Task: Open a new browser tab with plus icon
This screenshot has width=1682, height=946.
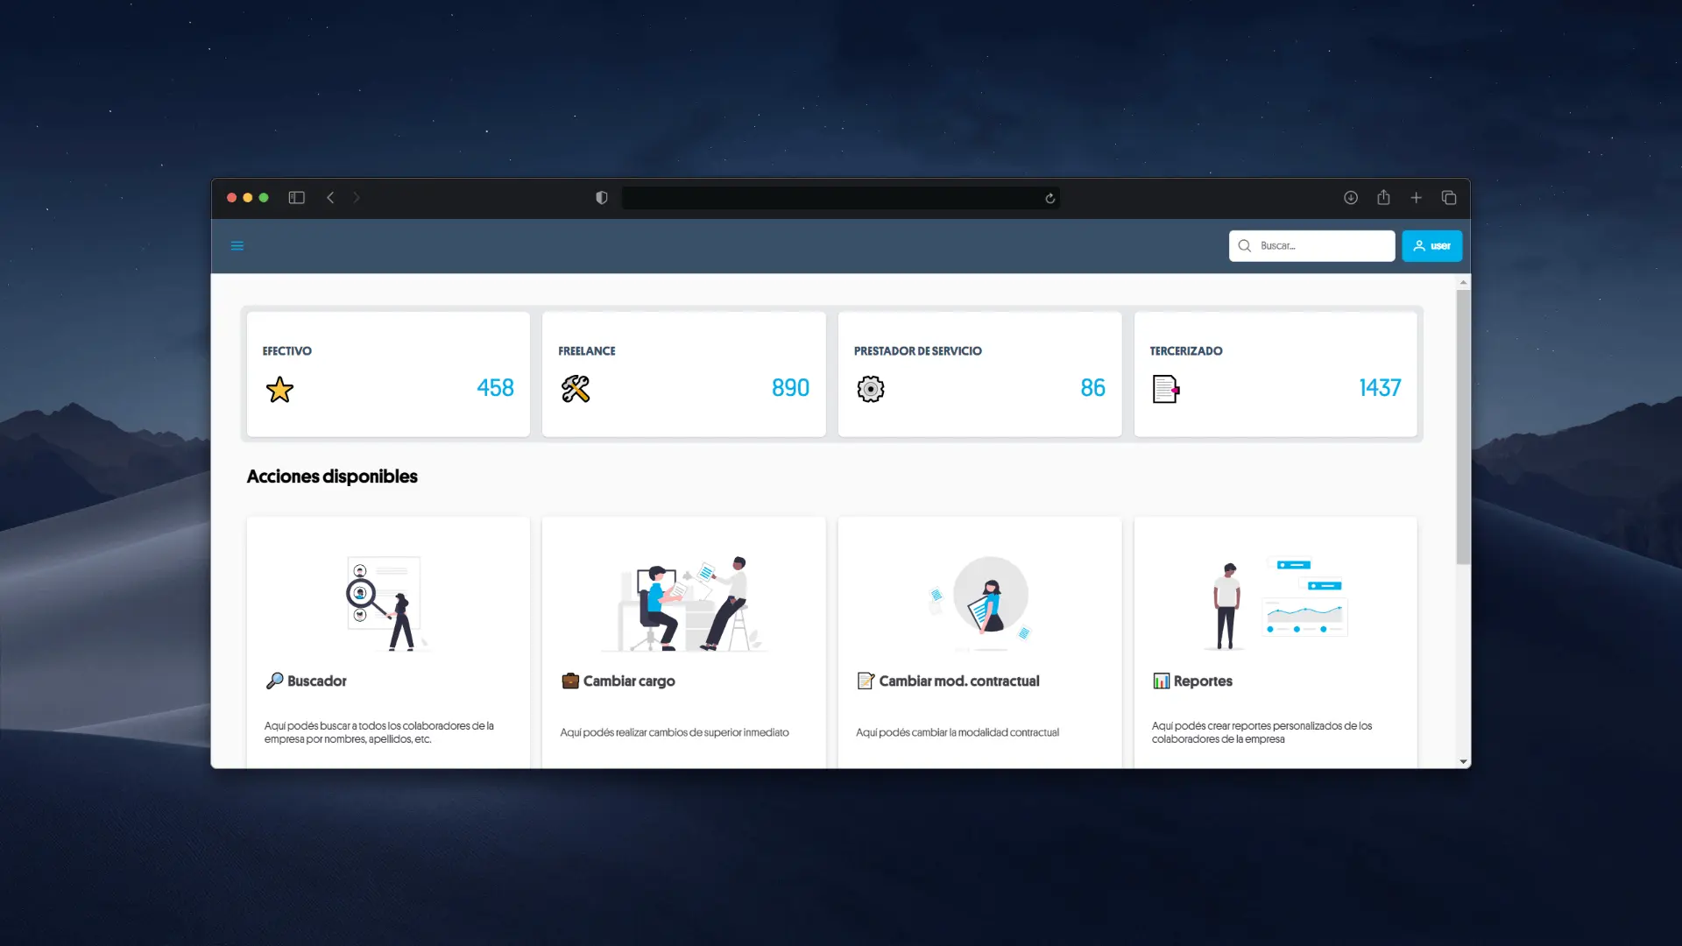Action: coord(1416,198)
